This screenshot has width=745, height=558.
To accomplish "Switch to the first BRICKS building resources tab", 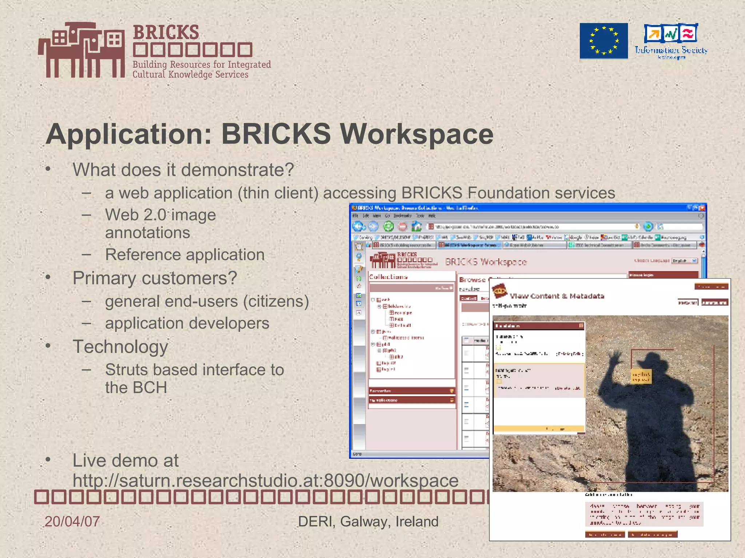I will click(404, 245).
